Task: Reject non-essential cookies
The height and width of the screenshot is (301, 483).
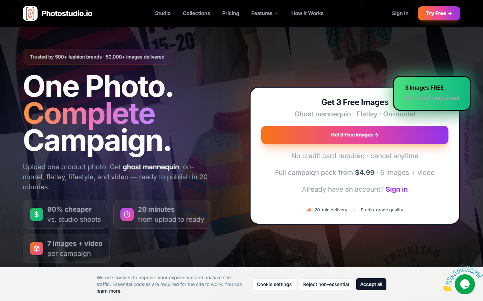Action: pyautogui.click(x=326, y=284)
